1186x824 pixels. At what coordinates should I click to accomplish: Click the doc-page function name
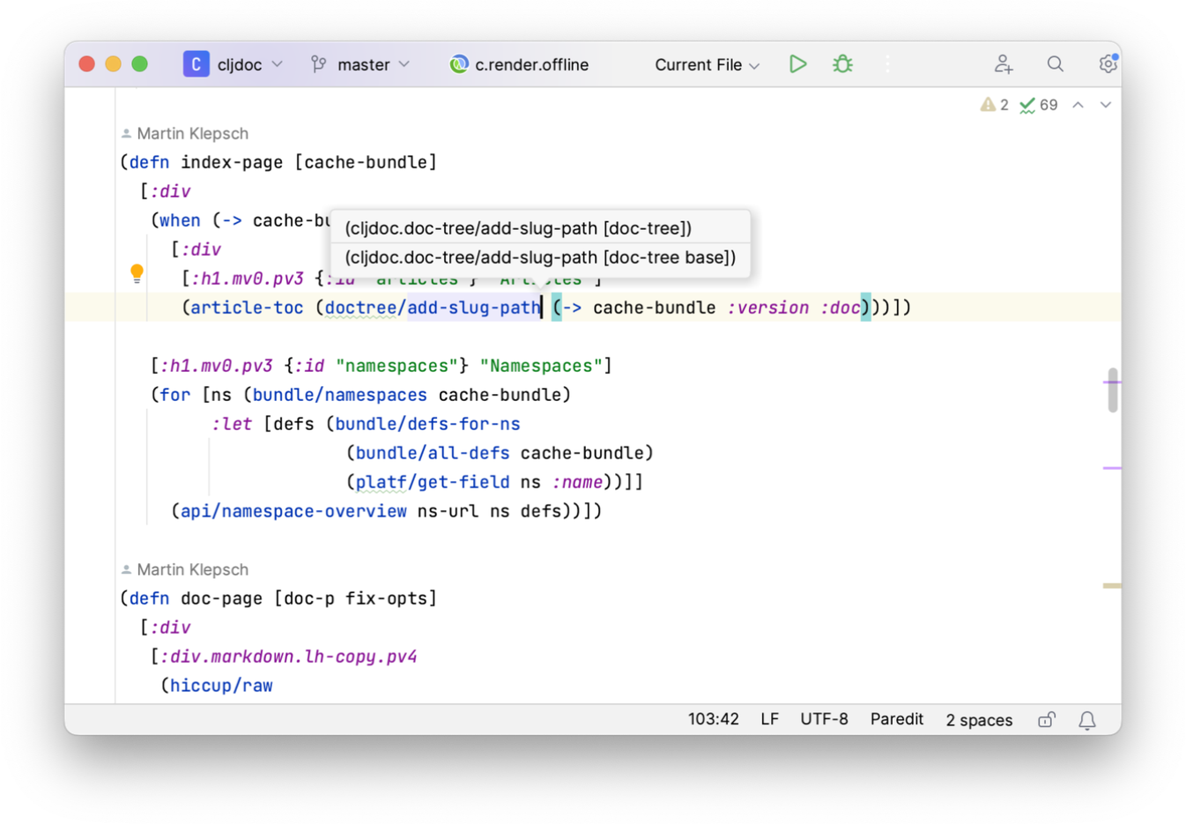point(221,598)
